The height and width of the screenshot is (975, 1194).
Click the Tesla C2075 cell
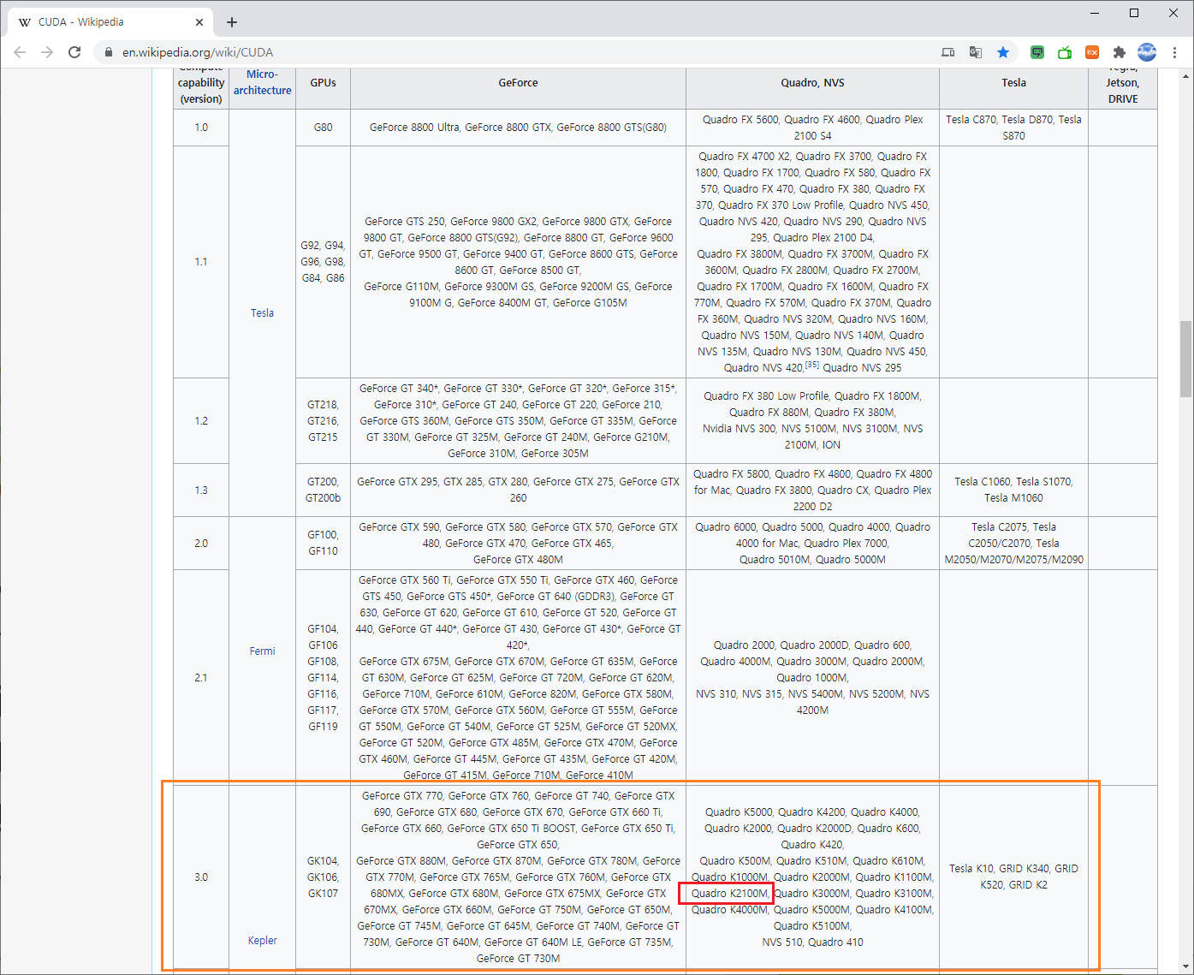[1013, 544]
